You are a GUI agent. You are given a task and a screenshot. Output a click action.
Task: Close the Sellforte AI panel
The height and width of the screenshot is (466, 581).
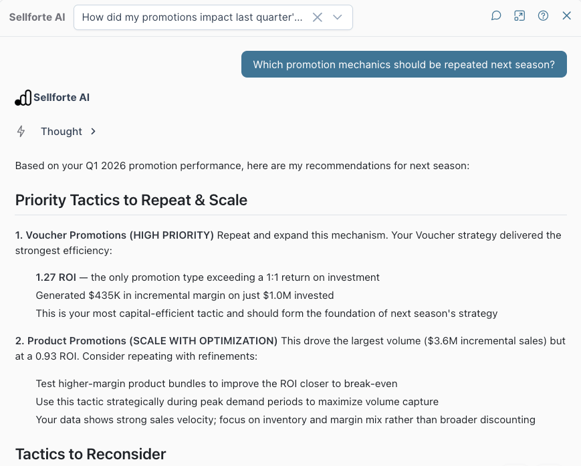[566, 15]
